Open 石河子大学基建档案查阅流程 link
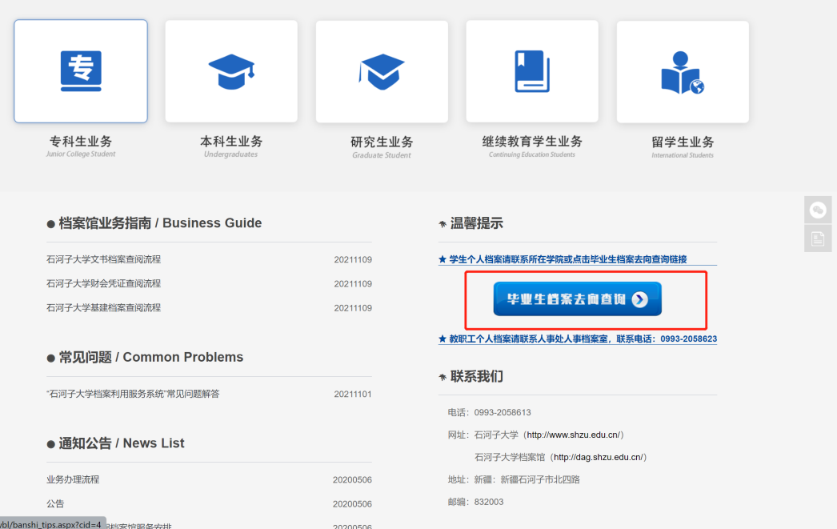The image size is (837, 529). [104, 308]
